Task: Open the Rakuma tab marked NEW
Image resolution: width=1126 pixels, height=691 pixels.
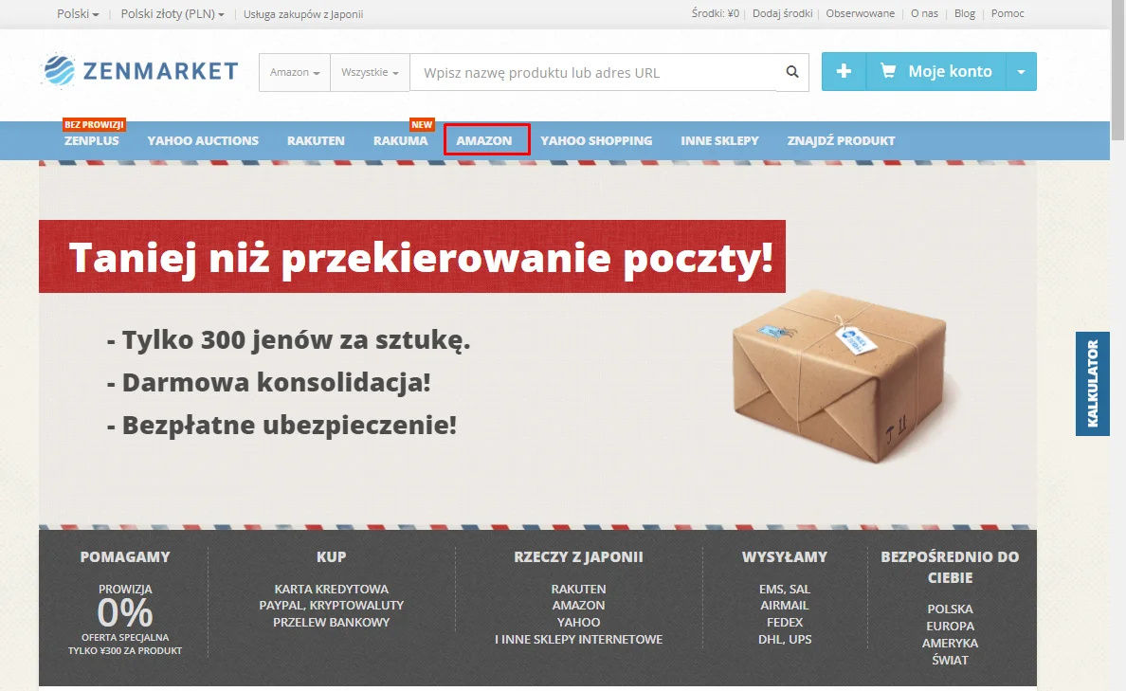Action: click(x=400, y=140)
